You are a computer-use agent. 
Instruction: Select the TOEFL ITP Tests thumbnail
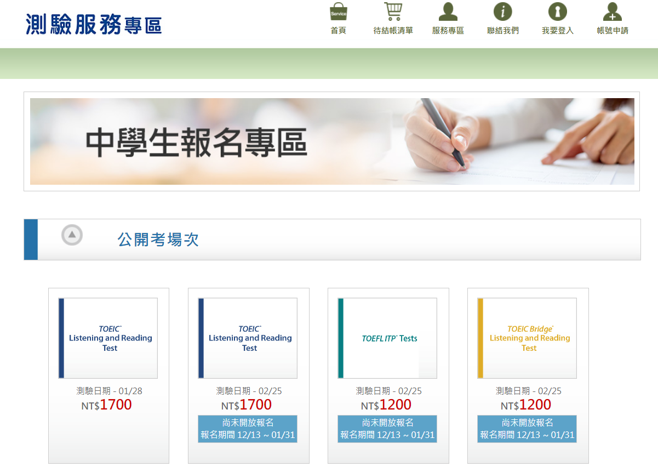(387, 338)
